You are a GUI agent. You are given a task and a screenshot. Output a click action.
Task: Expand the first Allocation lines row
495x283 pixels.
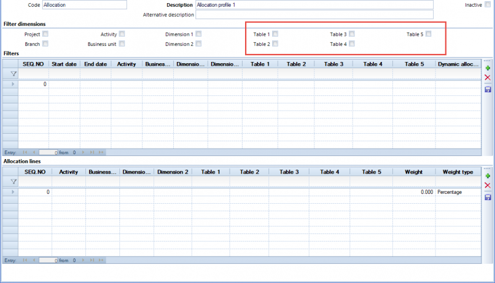[x=13, y=192]
